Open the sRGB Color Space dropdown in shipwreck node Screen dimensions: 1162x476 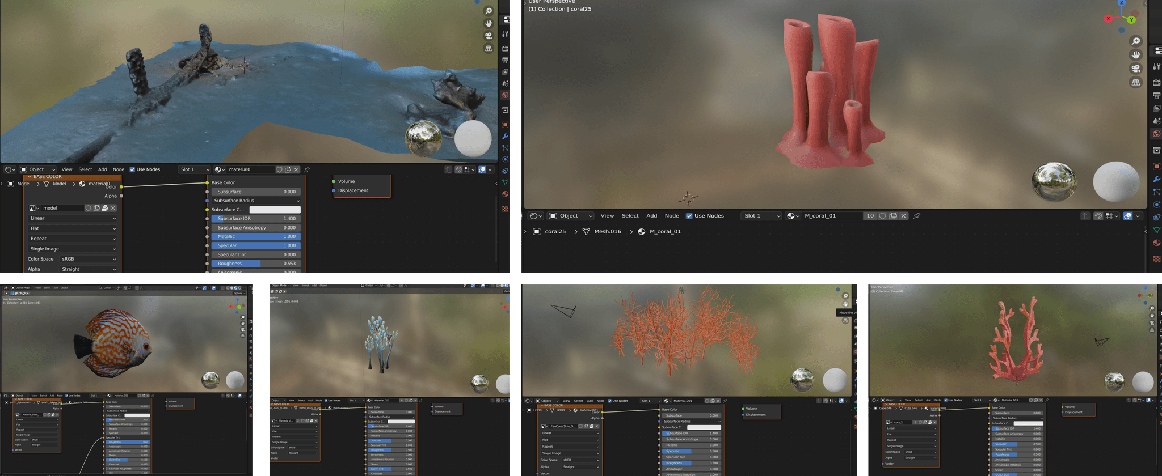[x=88, y=259]
